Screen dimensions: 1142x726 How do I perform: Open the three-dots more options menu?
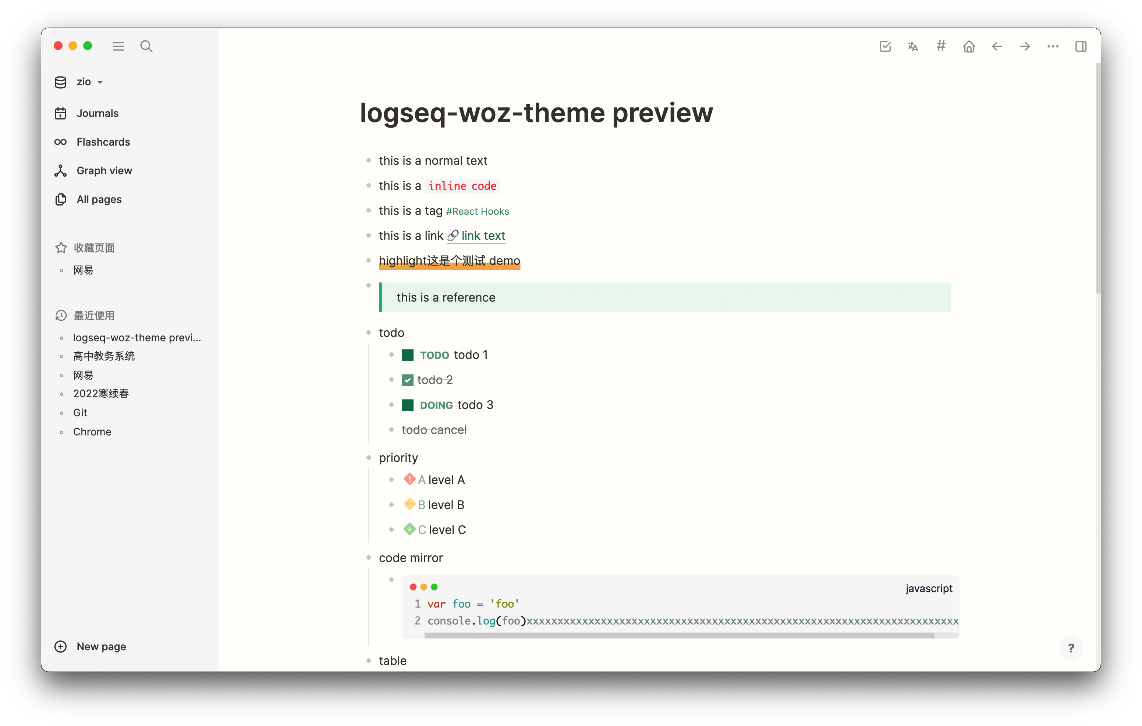tap(1053, 46)
